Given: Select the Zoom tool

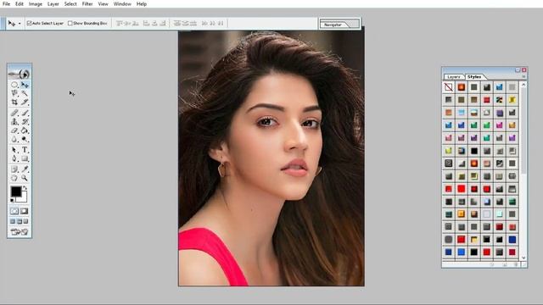Looking at the screenshot, I should (x=25, y=178).
